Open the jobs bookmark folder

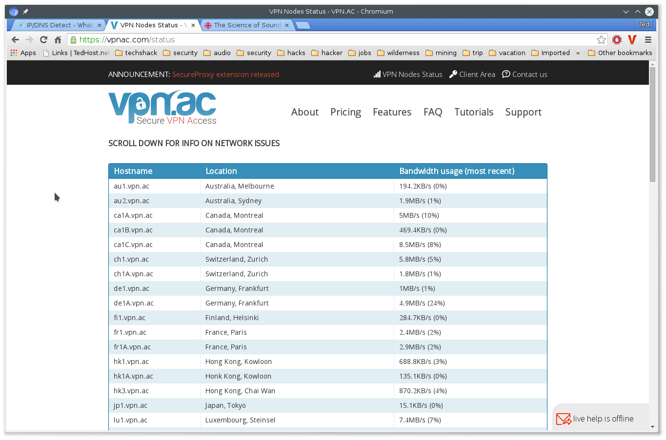360,53
